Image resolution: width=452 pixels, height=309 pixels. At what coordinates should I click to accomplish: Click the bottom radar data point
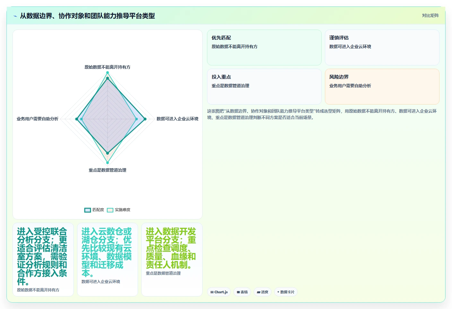click(x=108, y=163)
